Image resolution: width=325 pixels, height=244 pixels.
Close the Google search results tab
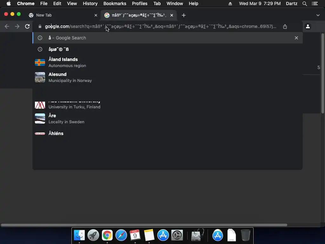click(x=172, y=15)
